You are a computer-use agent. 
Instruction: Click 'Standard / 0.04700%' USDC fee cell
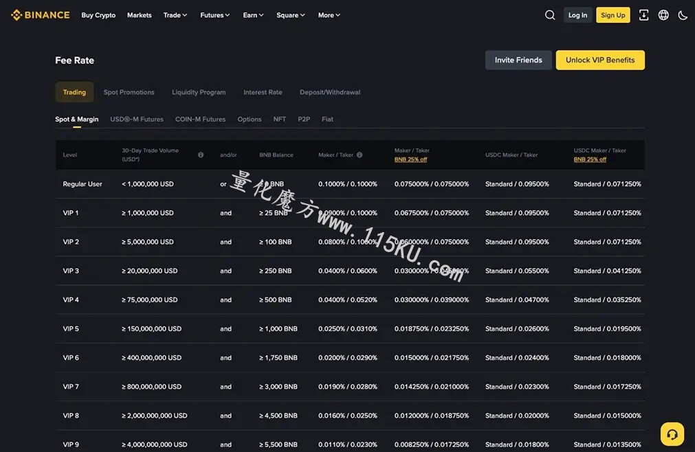pyautogui.click(x=517, y=300)
